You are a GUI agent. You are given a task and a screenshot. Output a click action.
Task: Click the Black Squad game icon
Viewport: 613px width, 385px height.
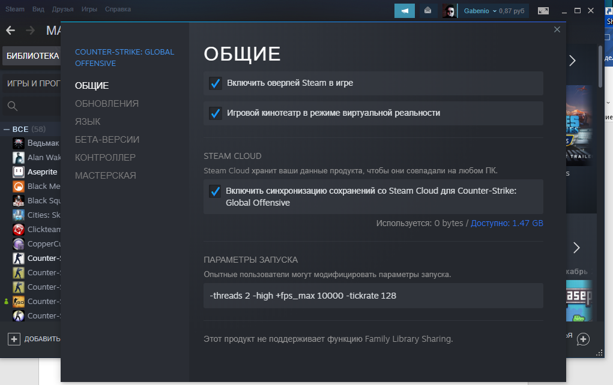[x=19, y=201]
